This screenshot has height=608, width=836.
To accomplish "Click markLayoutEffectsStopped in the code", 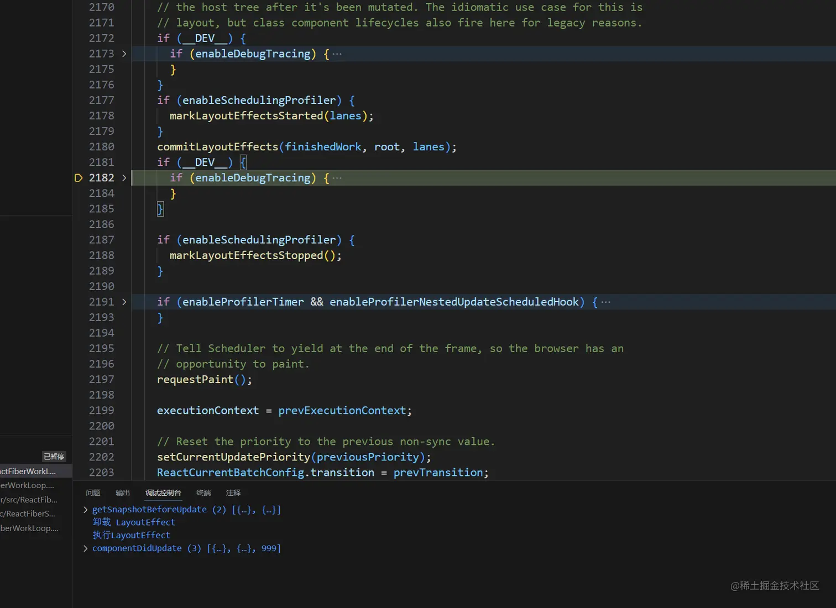I will pos(246,255).
